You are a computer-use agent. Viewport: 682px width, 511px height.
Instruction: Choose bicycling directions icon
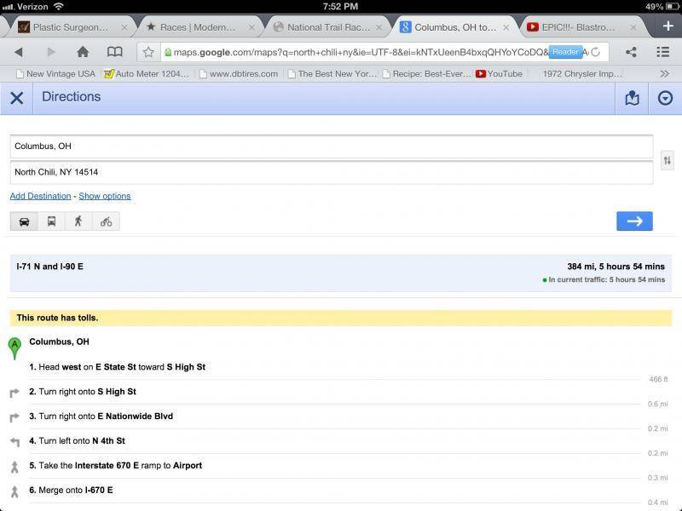[106, 221]
